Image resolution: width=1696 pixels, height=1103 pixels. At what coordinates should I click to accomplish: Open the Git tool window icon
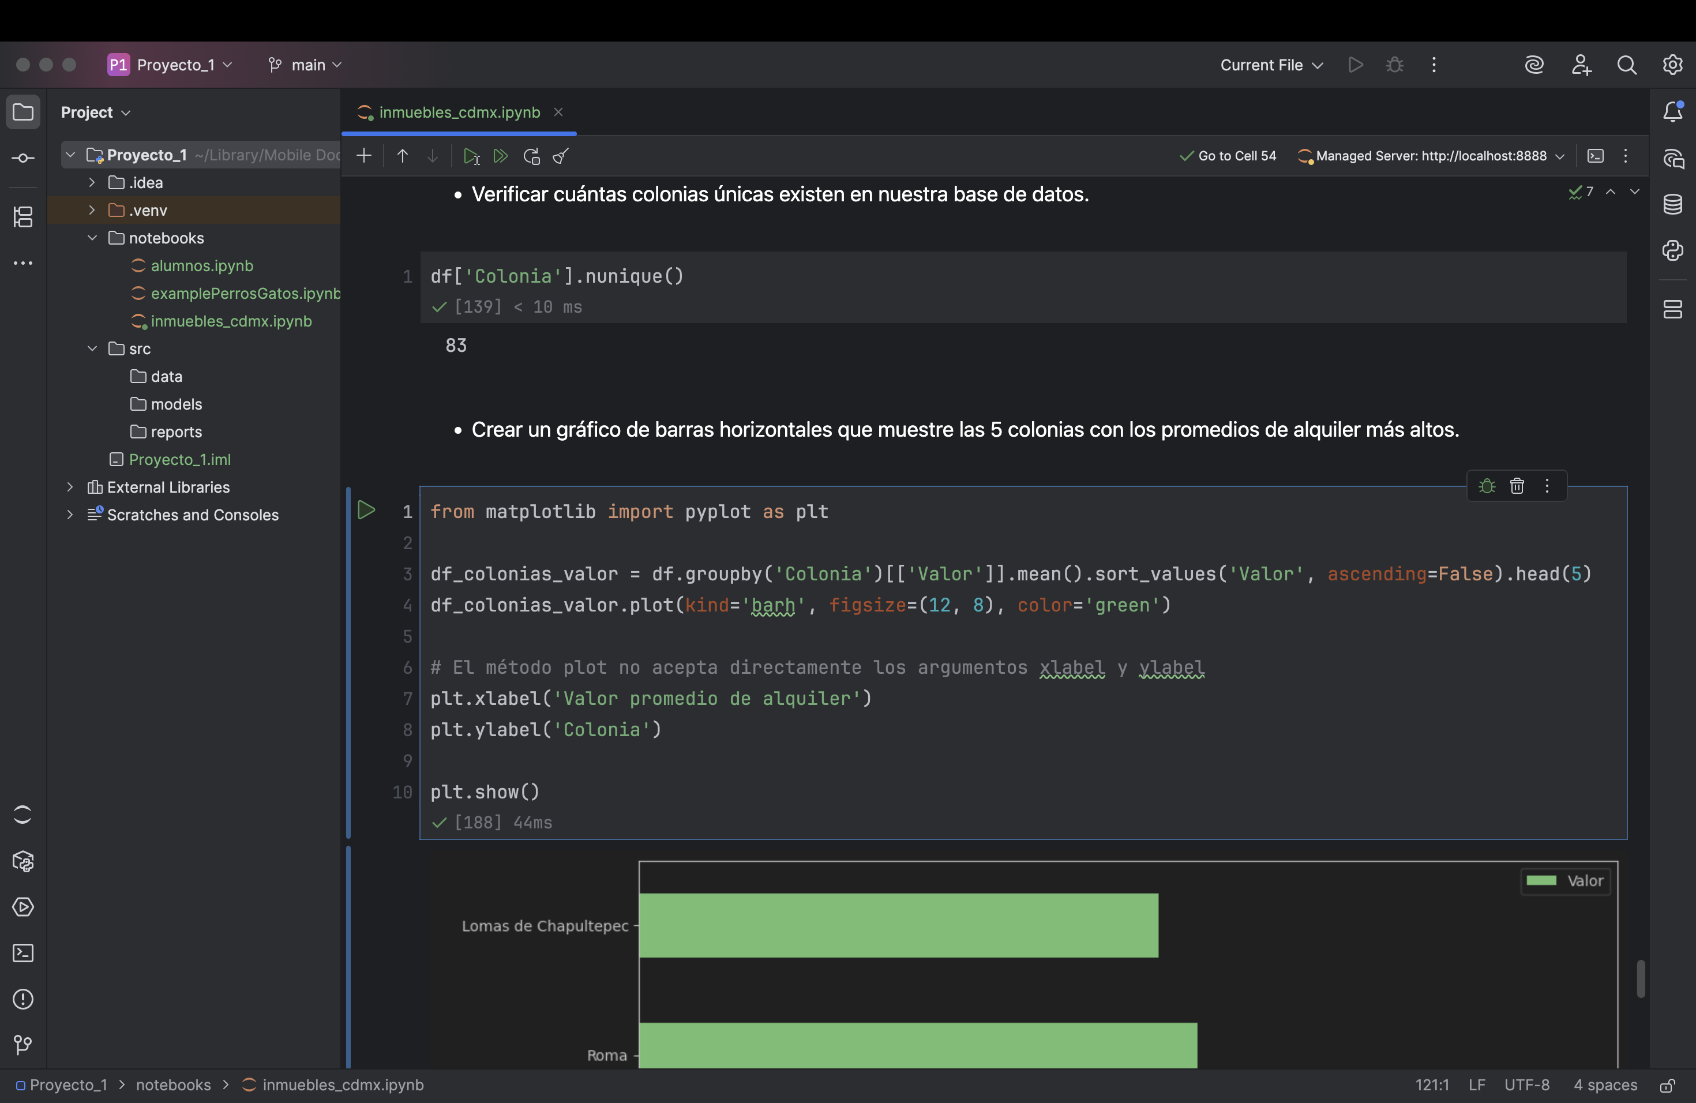(23, 1045)
